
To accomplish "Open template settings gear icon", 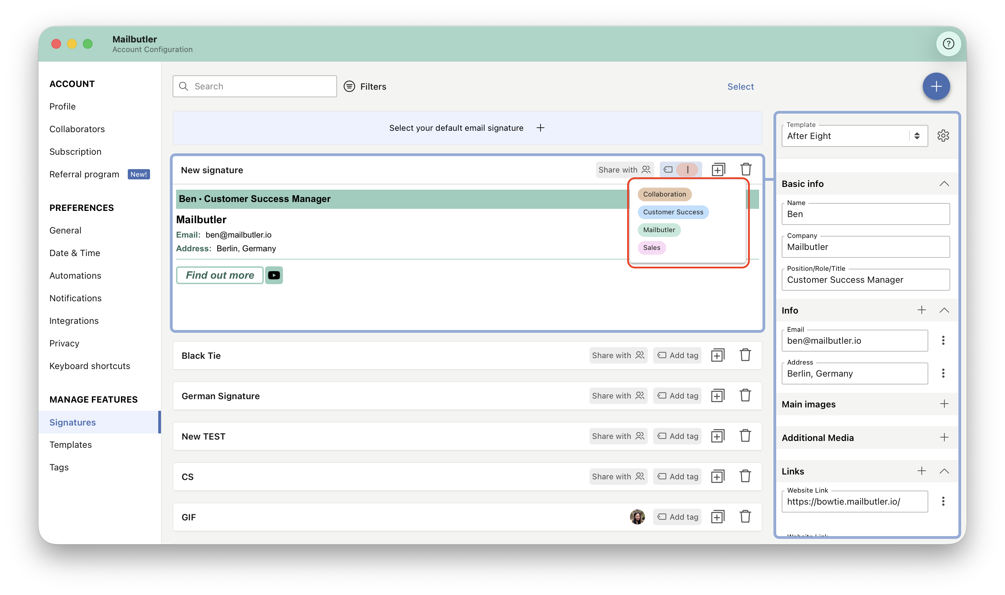I will tap(943, 136).
